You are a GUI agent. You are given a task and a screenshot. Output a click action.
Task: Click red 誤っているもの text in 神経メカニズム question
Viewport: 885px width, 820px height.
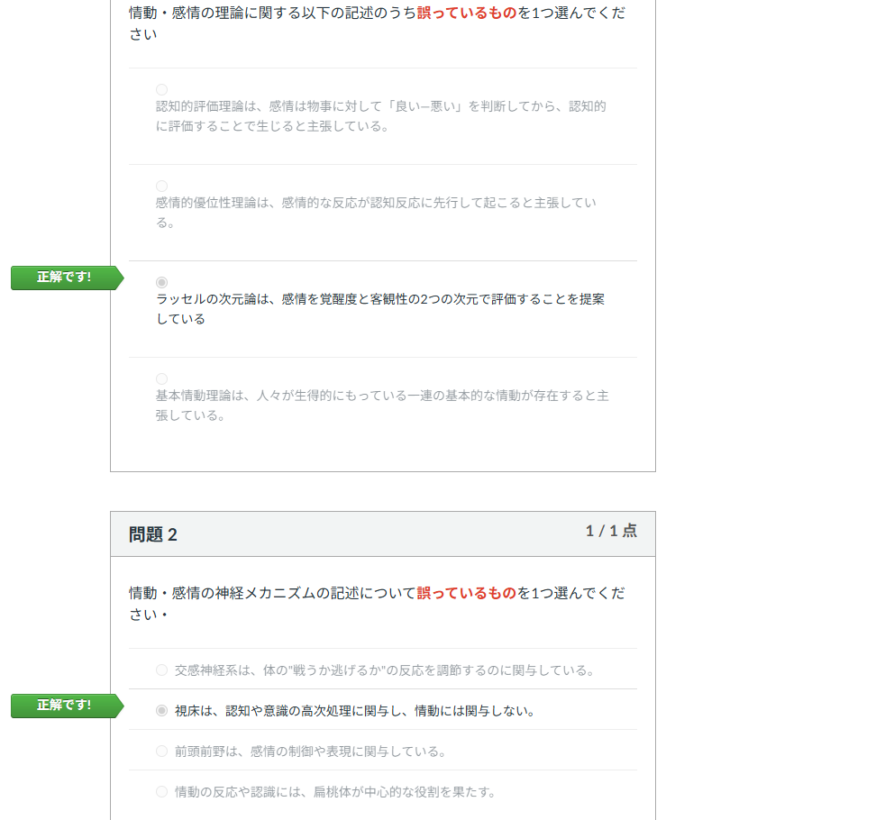[466, 593]
